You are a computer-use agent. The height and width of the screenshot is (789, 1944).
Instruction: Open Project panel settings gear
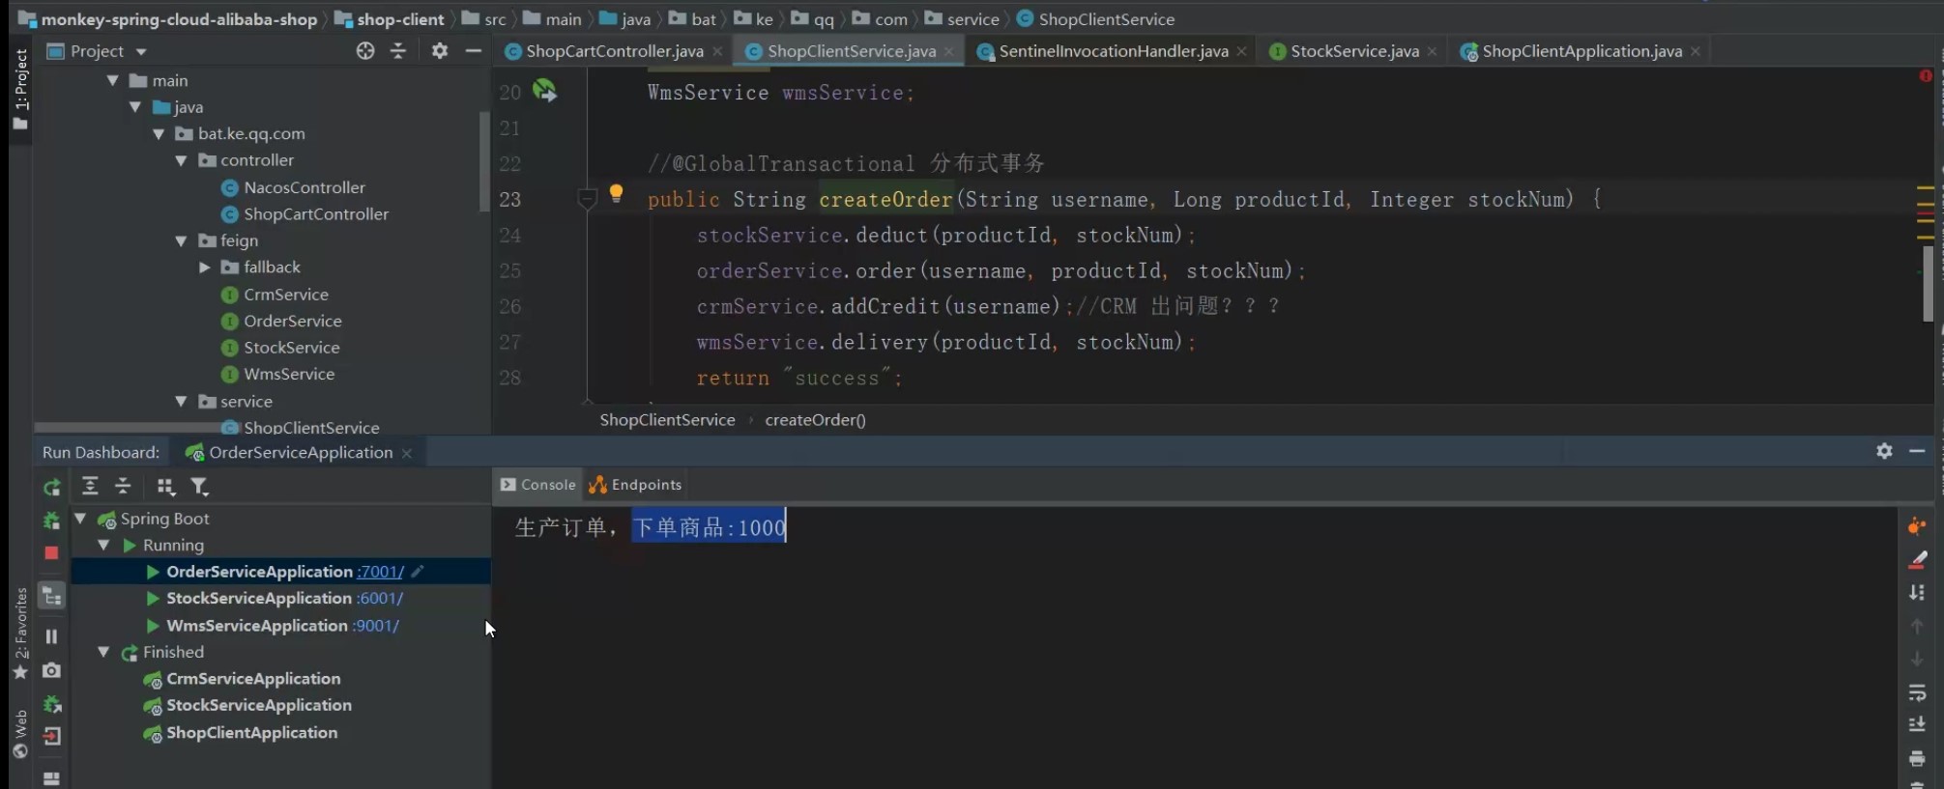(x=440, y=51)
